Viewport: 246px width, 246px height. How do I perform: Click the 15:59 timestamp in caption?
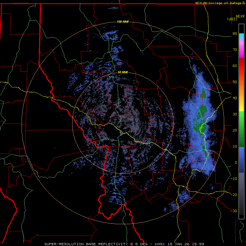pos(199,244)
